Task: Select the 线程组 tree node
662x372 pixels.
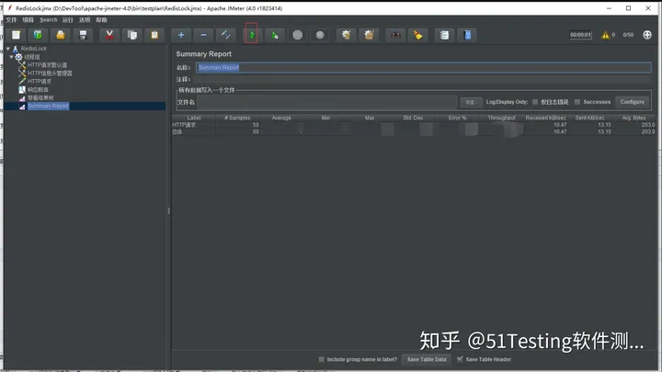Action: (31, 57)
